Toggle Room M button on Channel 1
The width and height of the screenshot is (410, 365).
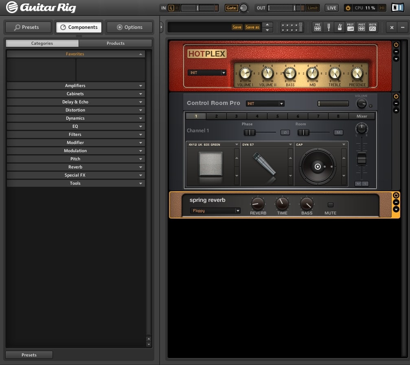[x=338, y=133]
